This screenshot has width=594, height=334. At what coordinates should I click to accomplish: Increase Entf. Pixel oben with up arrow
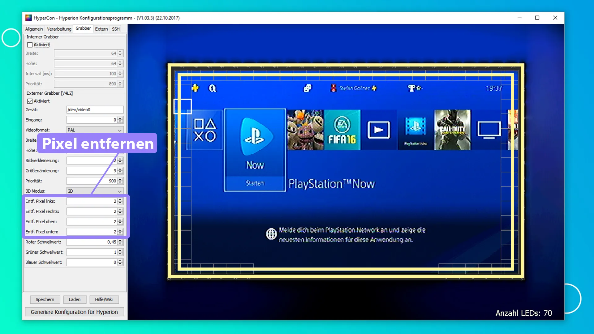[120, 220]
